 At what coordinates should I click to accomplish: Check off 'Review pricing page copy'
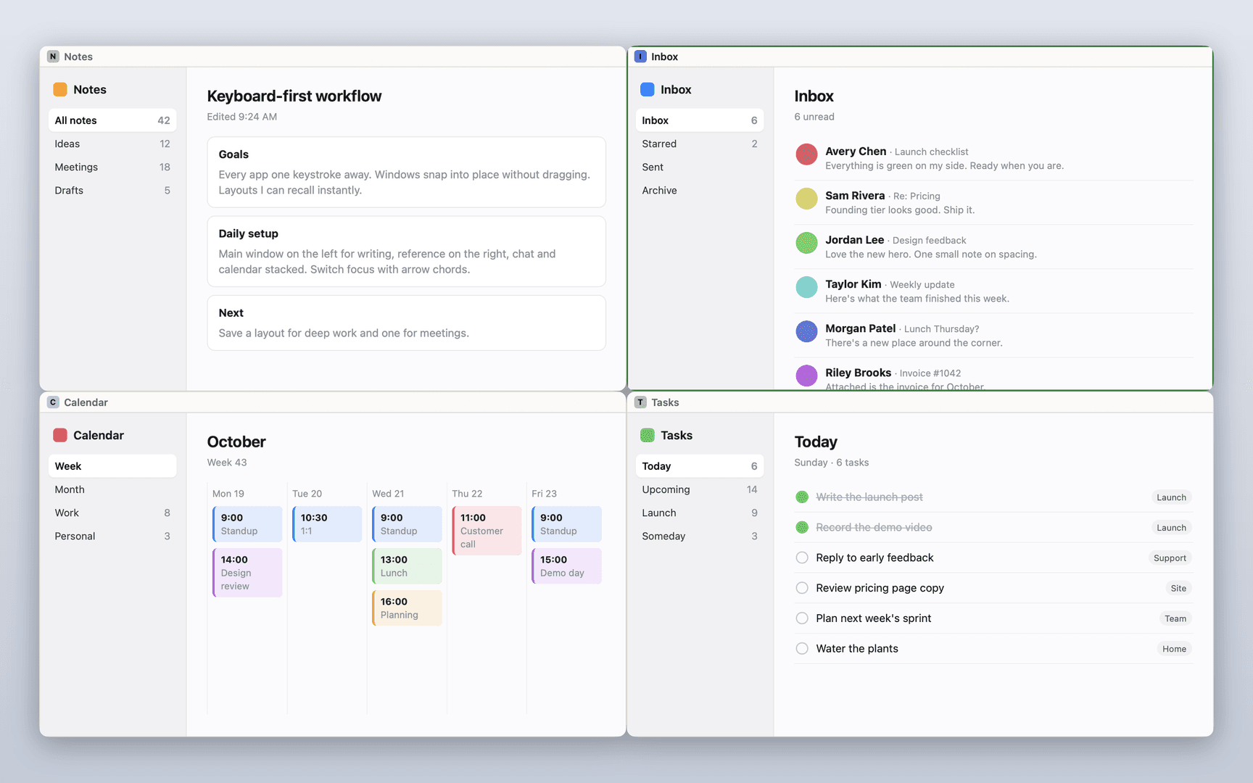802,588
